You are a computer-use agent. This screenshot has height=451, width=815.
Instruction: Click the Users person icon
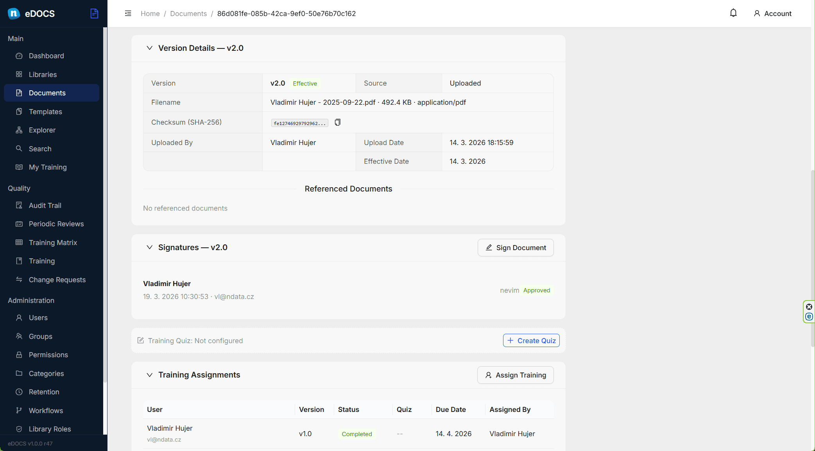coord(19,318)
